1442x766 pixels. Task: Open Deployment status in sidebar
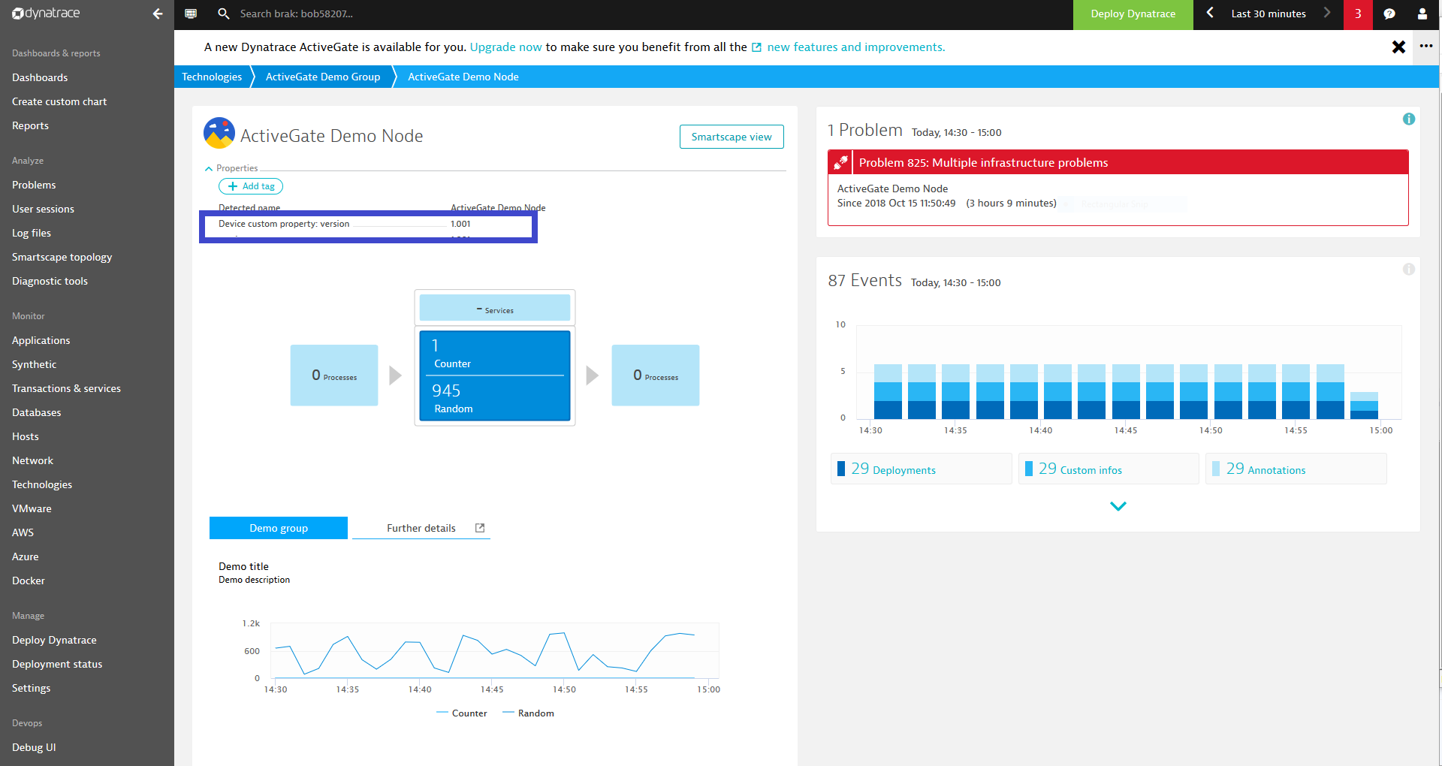57,664
